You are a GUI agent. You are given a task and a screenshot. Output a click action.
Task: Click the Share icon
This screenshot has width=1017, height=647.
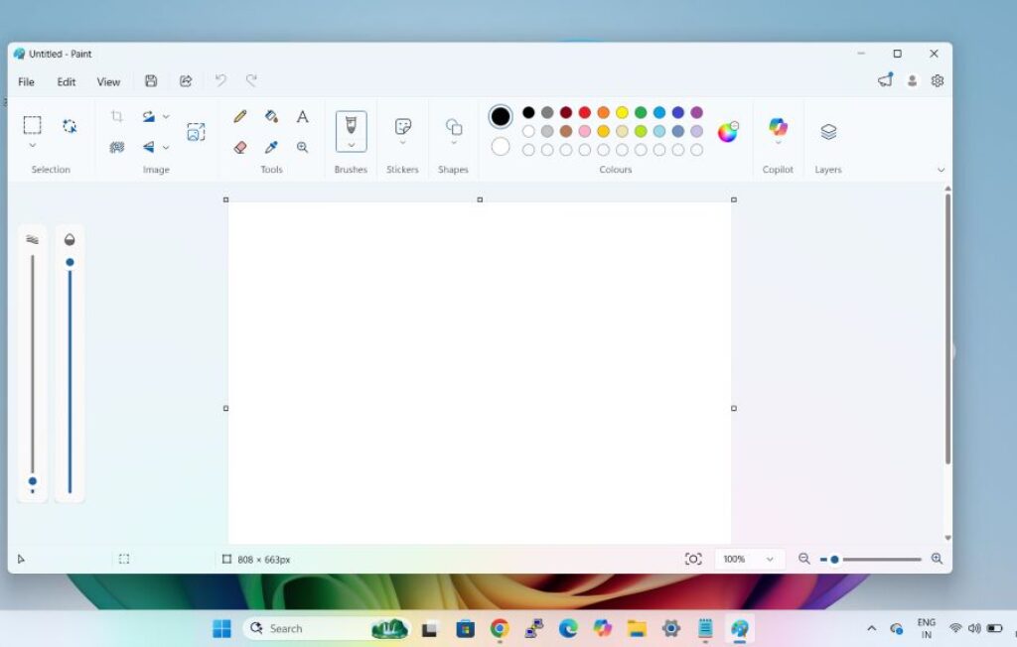tap(186, 81)
